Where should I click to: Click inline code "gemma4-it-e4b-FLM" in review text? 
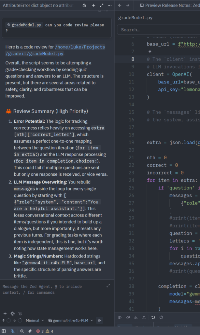pyautogui.click(x=47, y=263)
